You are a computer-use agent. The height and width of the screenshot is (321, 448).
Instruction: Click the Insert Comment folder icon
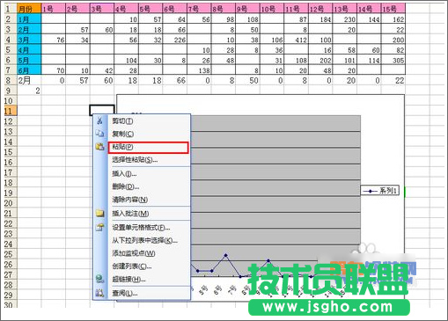99,214
